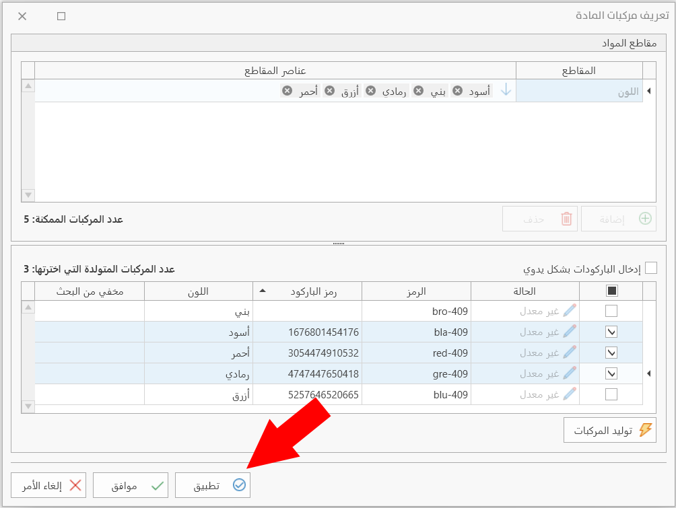Uncheck the bla-409 row checkbox
Screen dimensions: 676x508
[611, 332]
